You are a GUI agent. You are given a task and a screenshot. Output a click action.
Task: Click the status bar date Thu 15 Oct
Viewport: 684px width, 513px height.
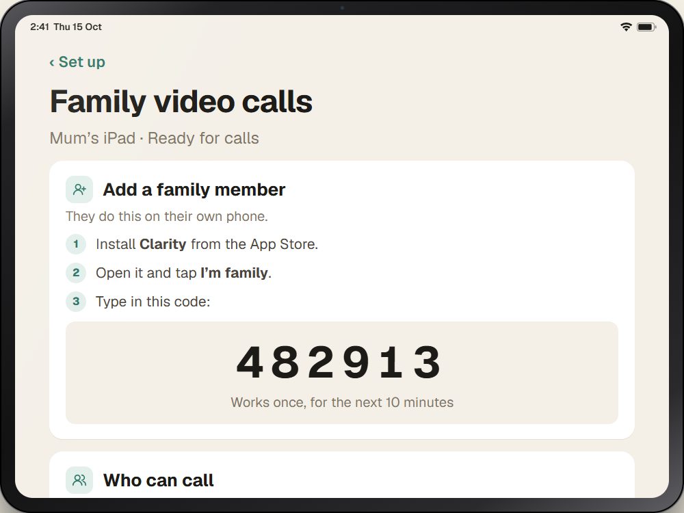[78, 27]
